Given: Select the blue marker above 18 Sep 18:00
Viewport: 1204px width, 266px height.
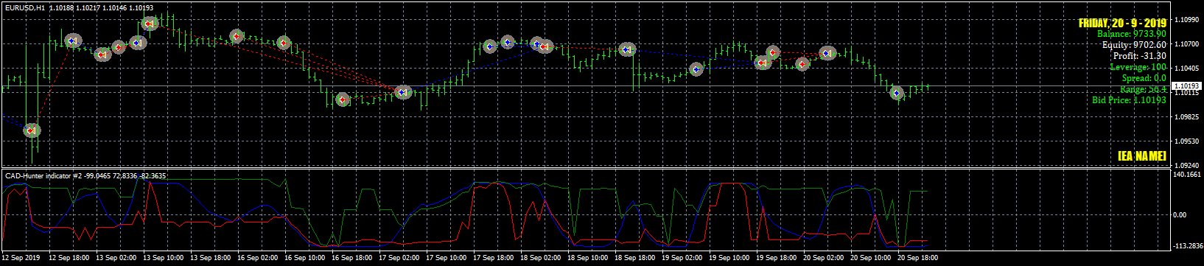Looking at the screenshot, I should (627, 49).
